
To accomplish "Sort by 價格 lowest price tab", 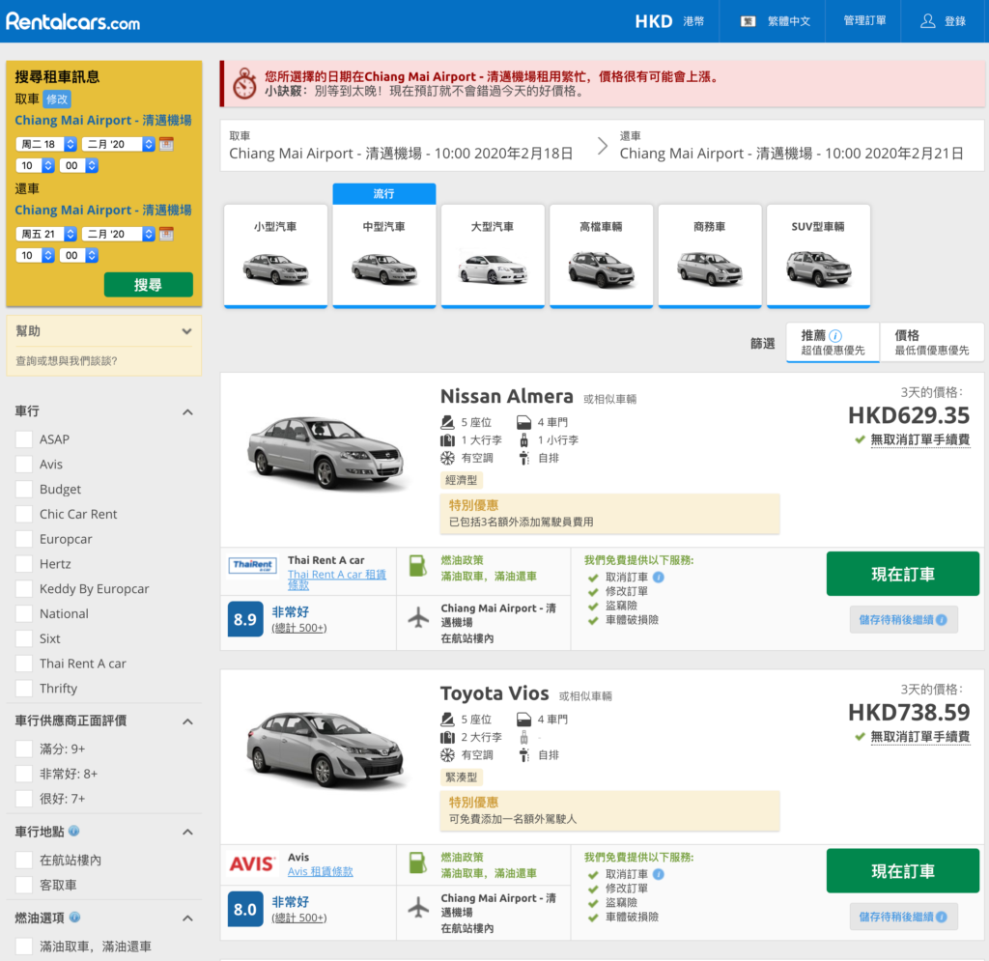I will point(932,343).
